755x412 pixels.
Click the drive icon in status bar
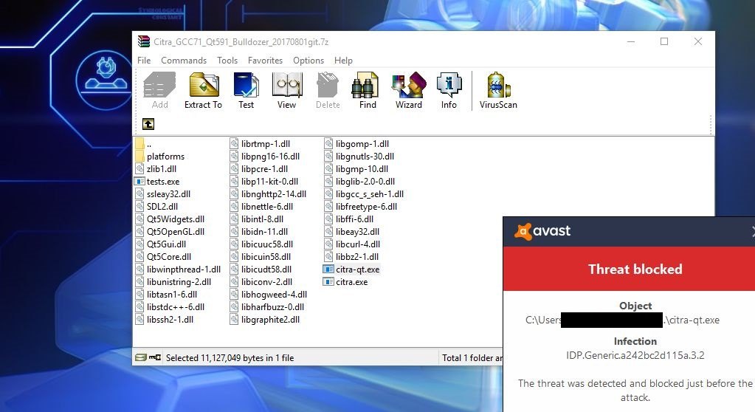(x=141, y=357)
